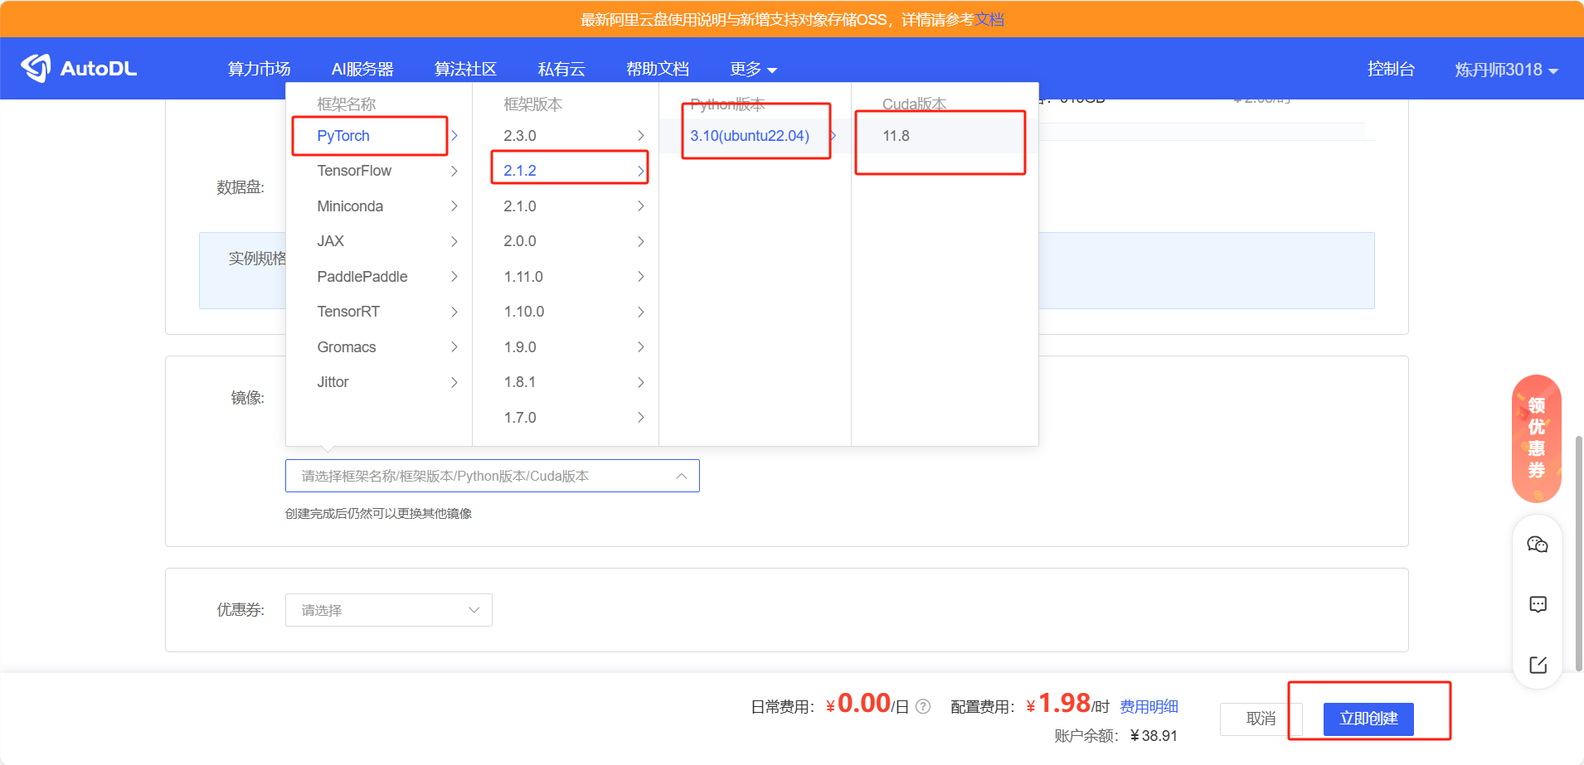Click the edit note icon in side panel
Viewport: 1584px width, 765px height.
click(x=1538, y=665)
